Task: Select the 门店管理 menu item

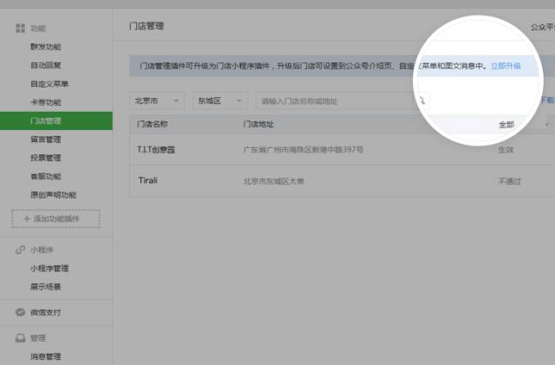Action: click(56, 121)
